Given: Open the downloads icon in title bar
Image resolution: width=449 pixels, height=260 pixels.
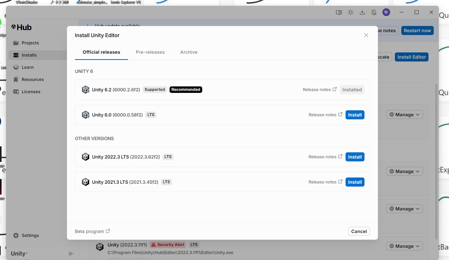Looking at the screenshot, I should click(362, 12).
